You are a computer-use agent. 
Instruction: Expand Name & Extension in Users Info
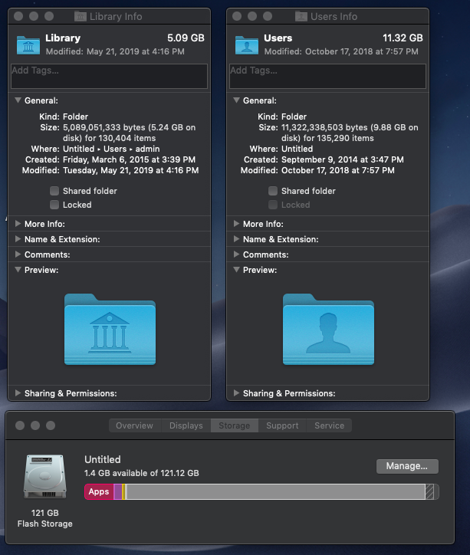point(236,239)
